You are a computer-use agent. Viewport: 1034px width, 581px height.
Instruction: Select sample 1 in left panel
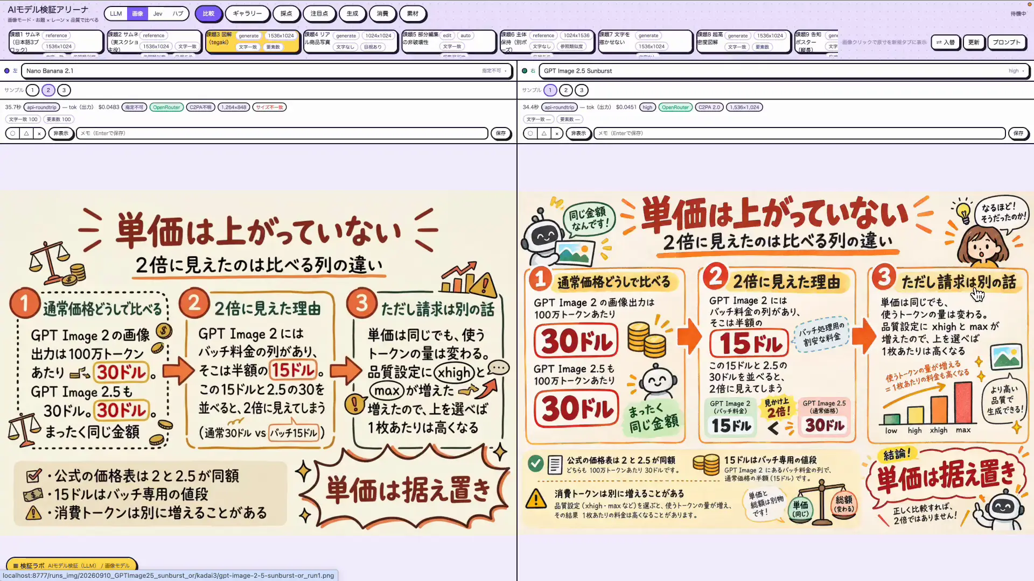click(x=32, y=90)
